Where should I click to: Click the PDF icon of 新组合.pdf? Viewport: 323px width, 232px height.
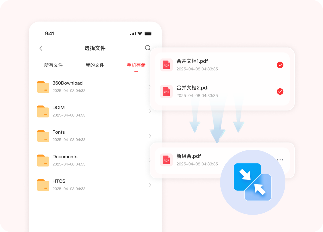[166, 160]
